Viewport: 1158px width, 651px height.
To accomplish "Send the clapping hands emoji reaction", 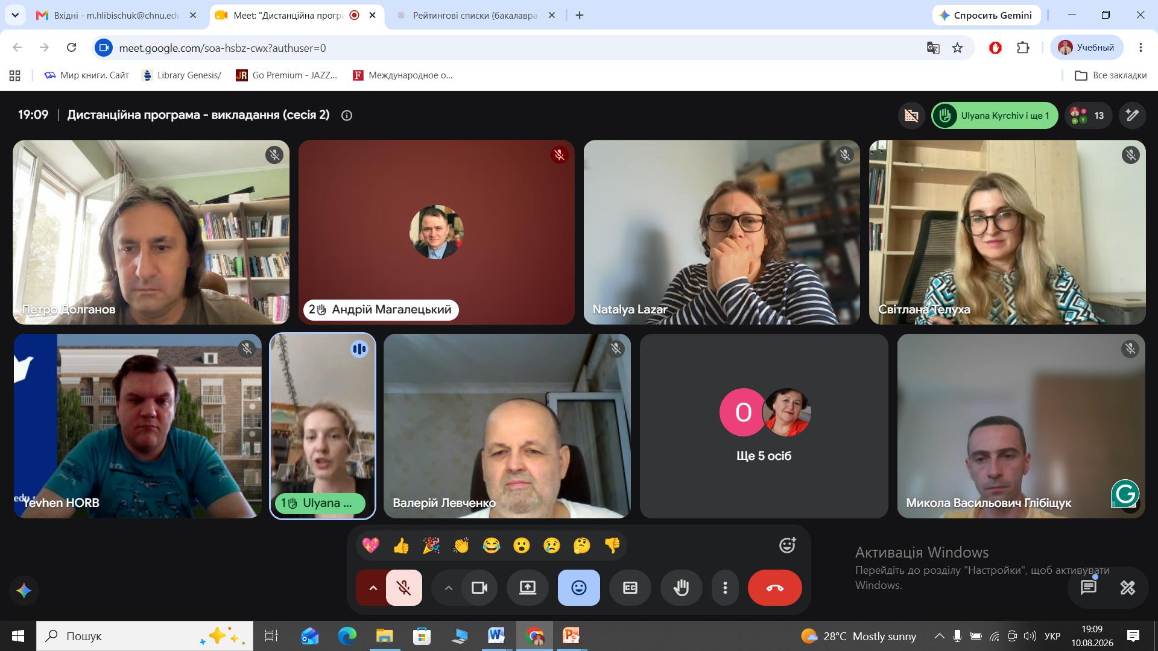I will pos(461,546).
